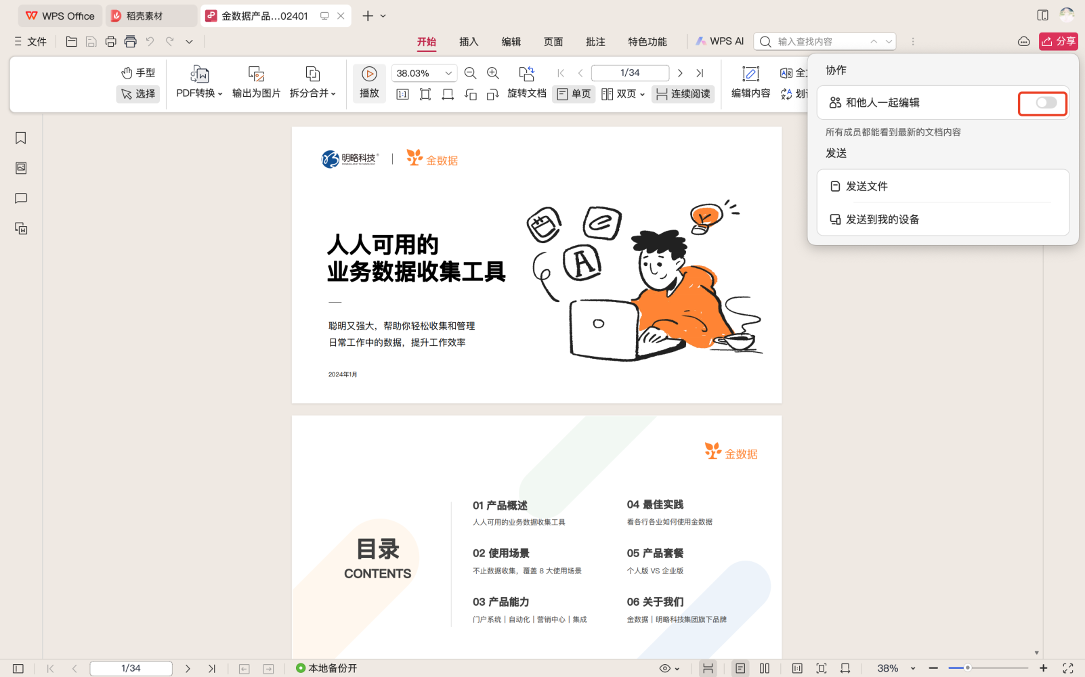Click zoom minus button beside slider

tap(933, 668)
